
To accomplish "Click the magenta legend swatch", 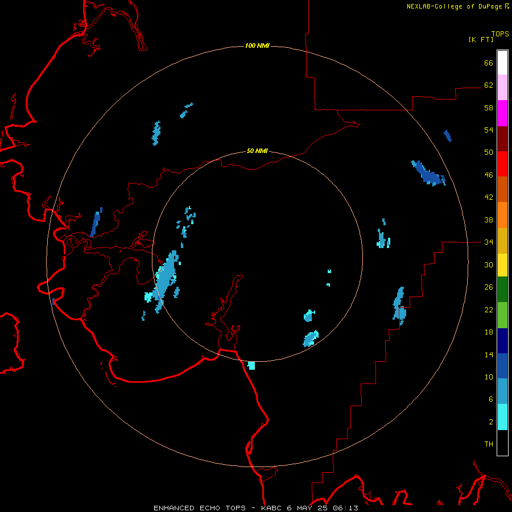I will [x=502, y=113].
